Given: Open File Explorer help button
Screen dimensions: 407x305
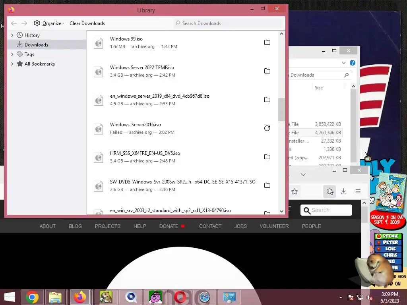Looking at the screenshot, I should (353, 63).
